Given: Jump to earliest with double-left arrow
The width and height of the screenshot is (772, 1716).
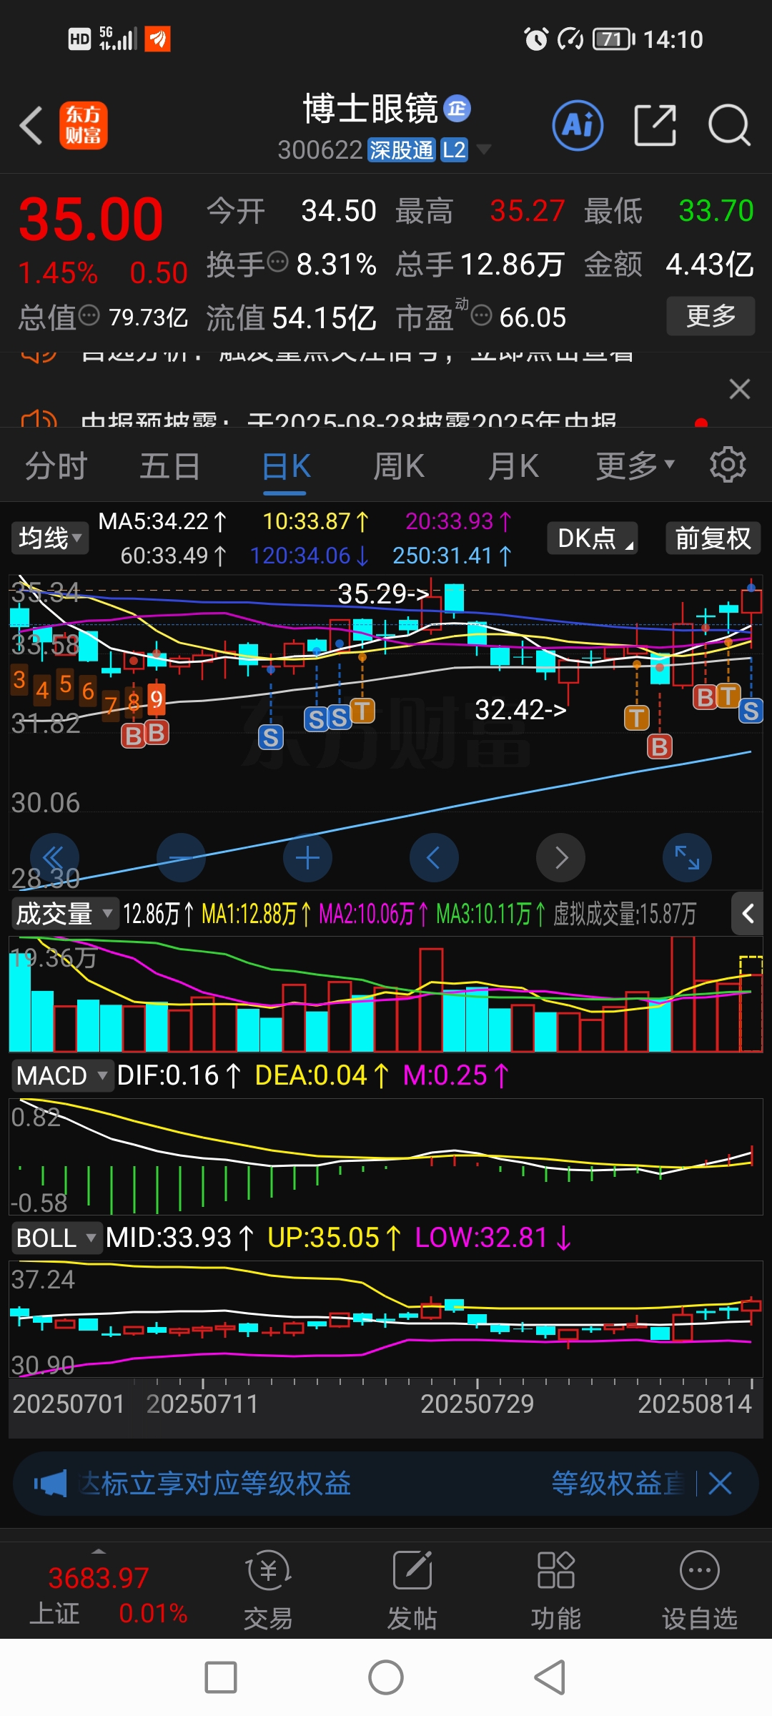Looking at the screenshot, I should [x=54, y=857].
